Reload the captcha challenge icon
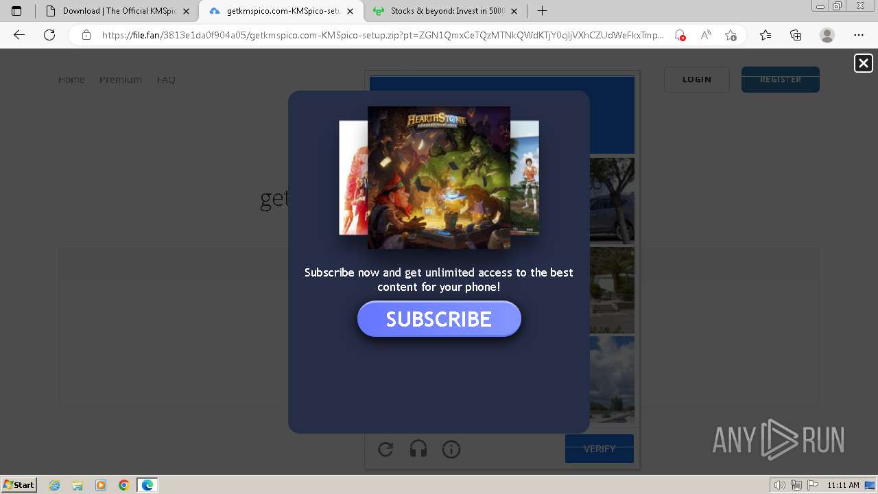Viewport: 878px width, 494px height. point(385,449)
